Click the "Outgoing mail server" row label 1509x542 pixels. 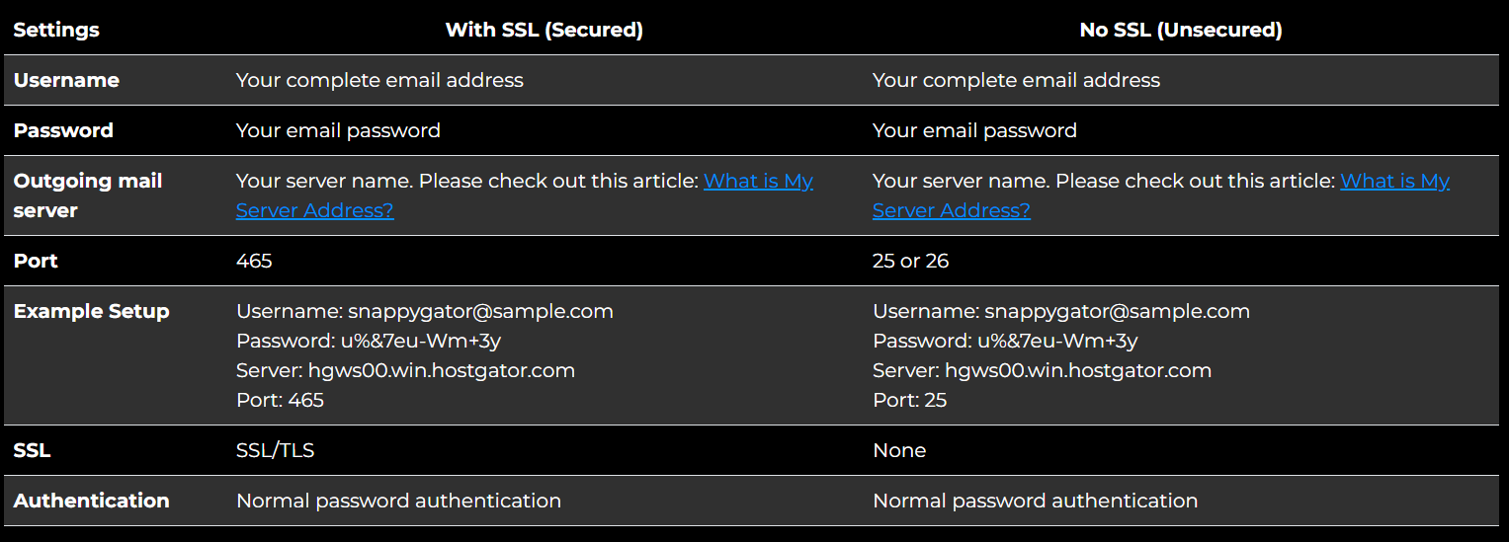[88, 195]
